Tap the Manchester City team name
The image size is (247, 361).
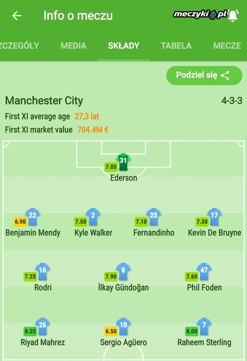[44, 101]
